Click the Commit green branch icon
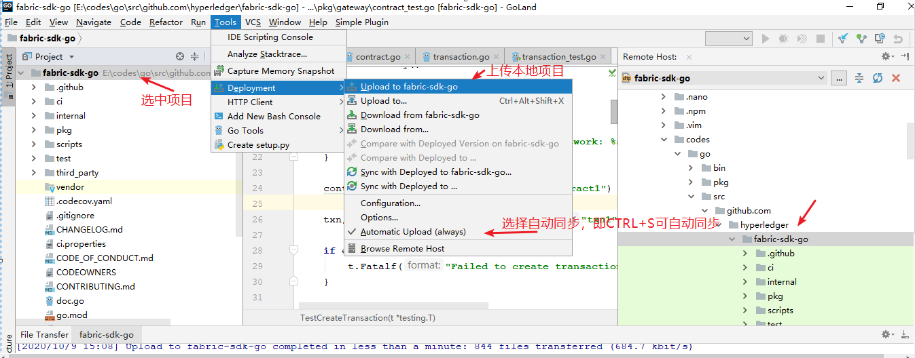915x358 pixels. pos(862,39)
